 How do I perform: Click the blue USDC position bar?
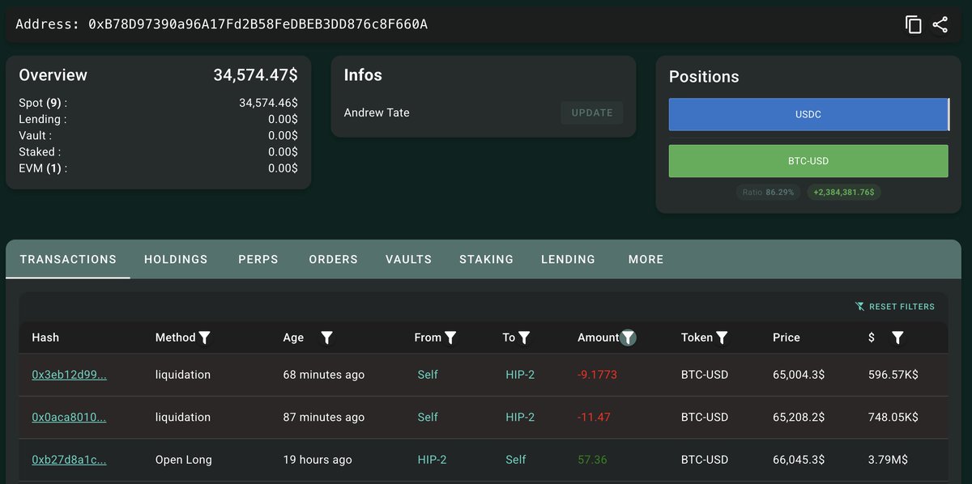808,114
